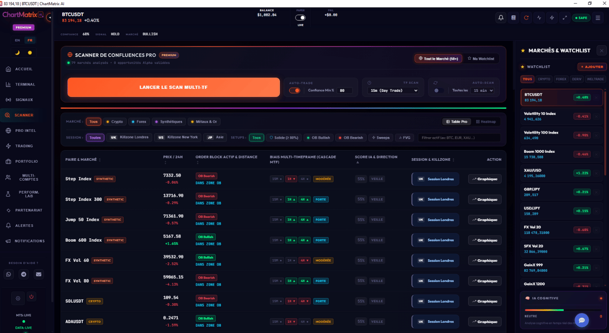Open Alertes in the sidebar
This screenshot has width=609, height=333.
[24, 225]
